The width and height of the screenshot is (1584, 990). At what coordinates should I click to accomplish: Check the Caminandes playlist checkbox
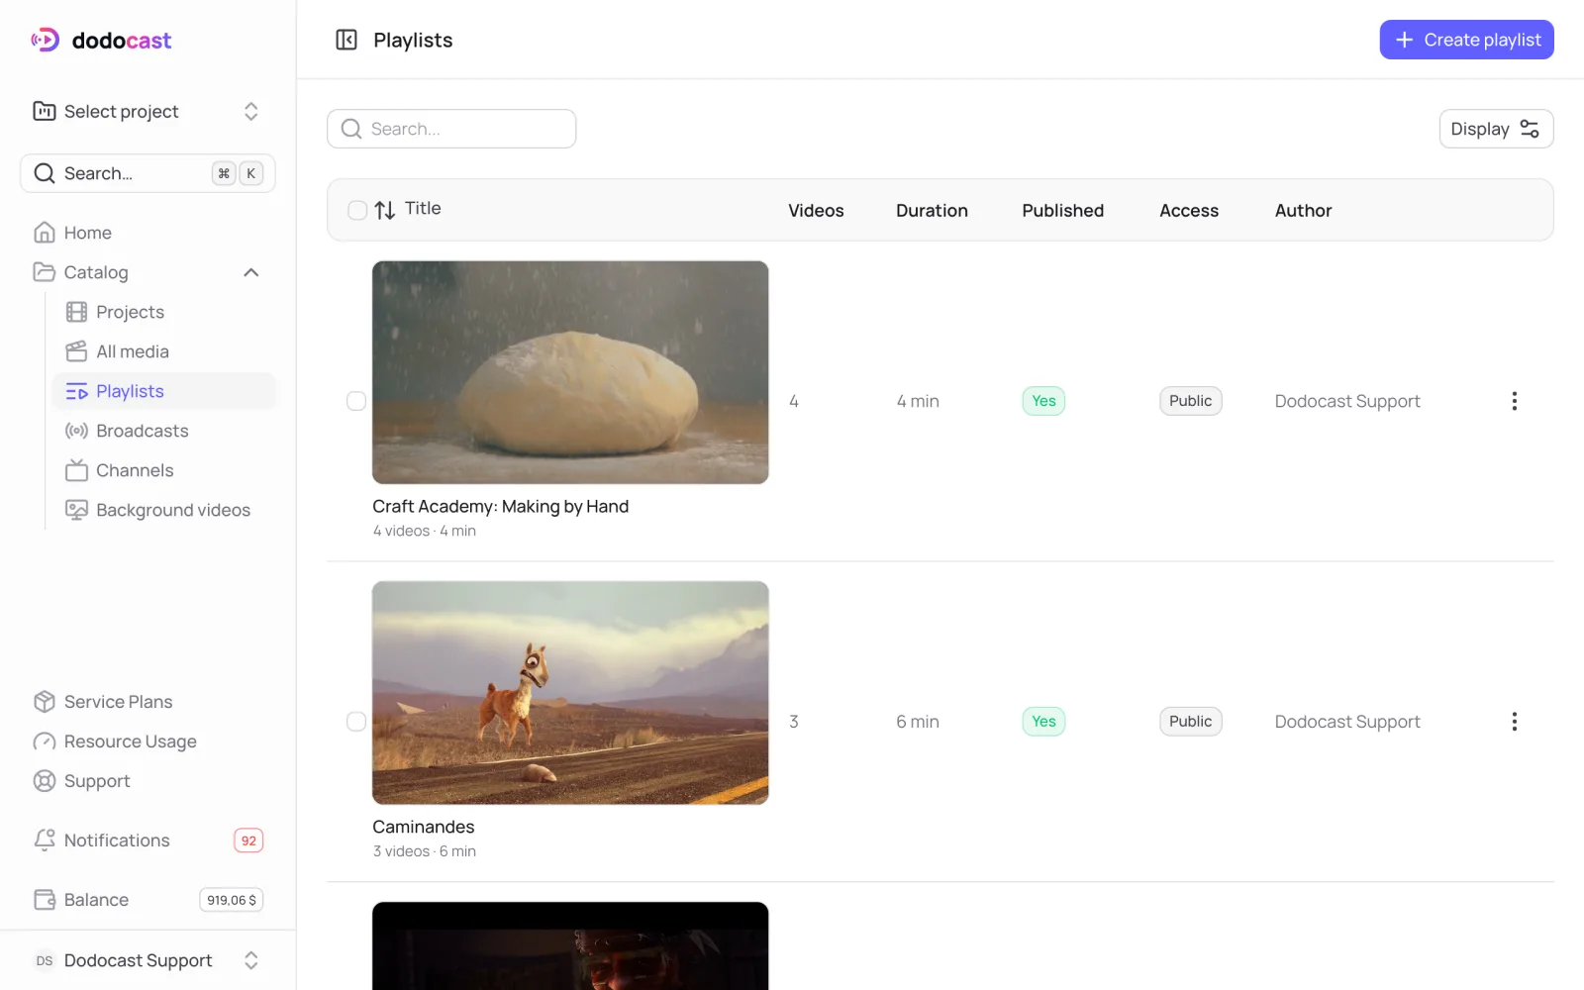click(x=356, y=722)
